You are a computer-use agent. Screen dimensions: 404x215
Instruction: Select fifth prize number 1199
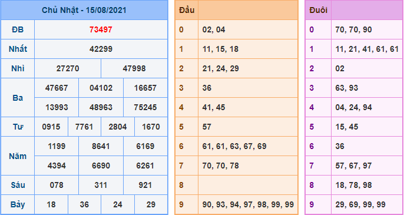[x=57, y=146]
